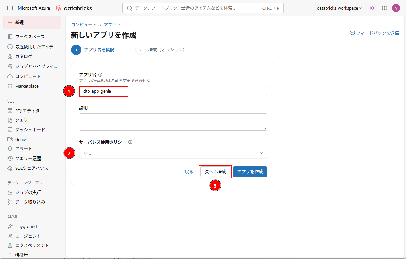This screenshot has width=406, height=259.
Task: Open カタログ from the sidebar
Action: click(24, 56)
